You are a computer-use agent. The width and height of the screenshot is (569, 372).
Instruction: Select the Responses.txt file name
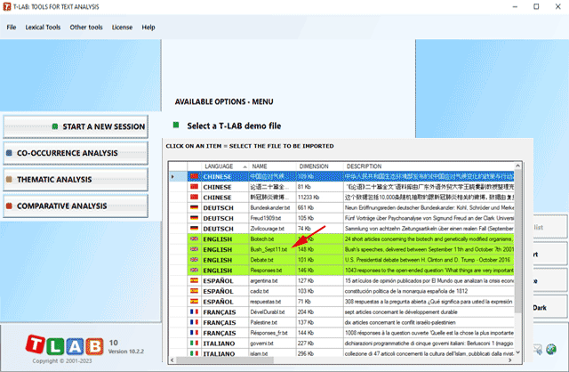point(266,271)
